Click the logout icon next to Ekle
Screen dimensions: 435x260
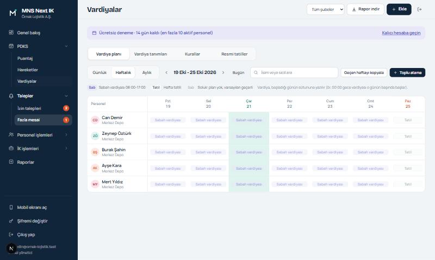[419, 9]
